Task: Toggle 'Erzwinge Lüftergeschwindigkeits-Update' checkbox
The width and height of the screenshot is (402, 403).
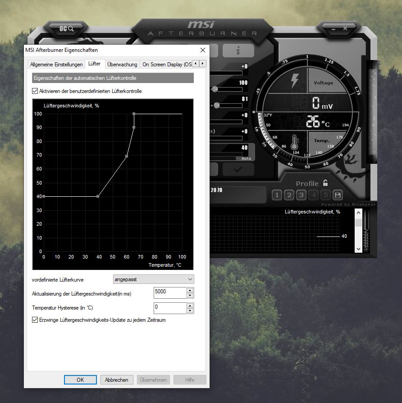Action: 35,320
